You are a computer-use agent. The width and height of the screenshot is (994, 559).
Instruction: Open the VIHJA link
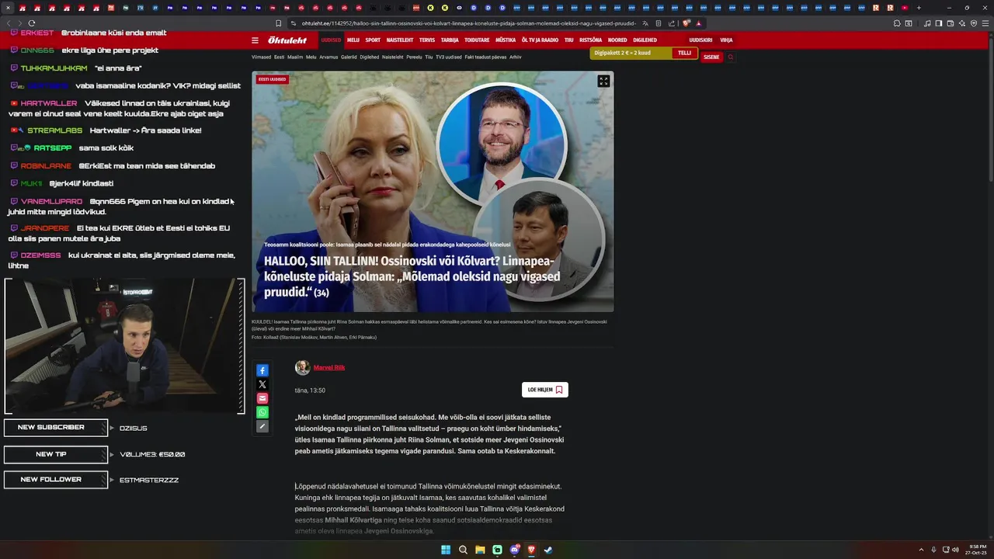(726, 40)
